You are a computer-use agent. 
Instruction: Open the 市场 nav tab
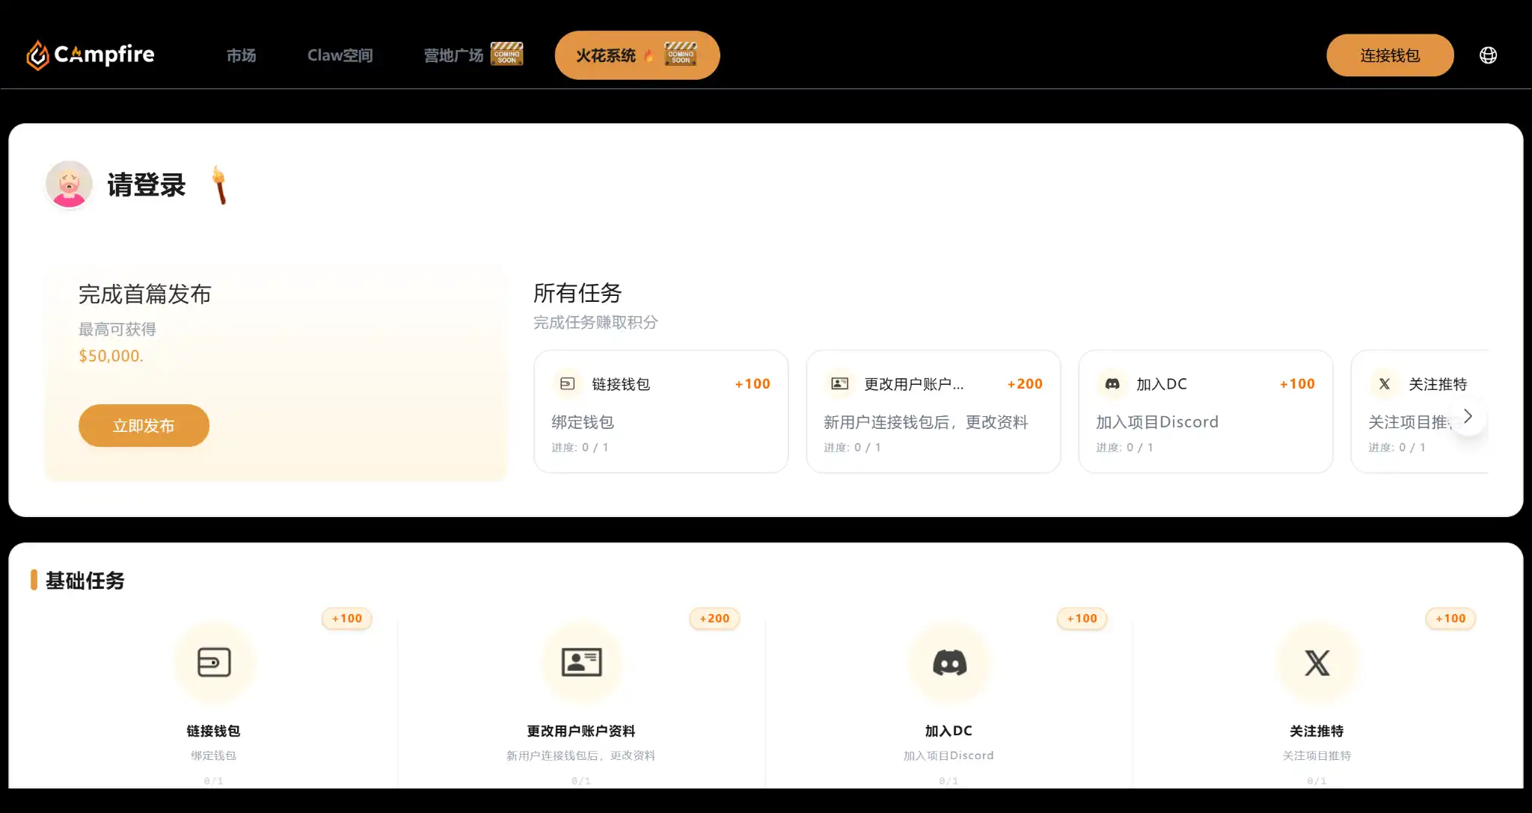point(241,55)
